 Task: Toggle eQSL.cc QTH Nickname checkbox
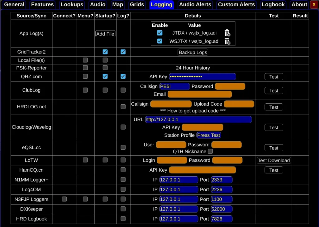[210, 151]
